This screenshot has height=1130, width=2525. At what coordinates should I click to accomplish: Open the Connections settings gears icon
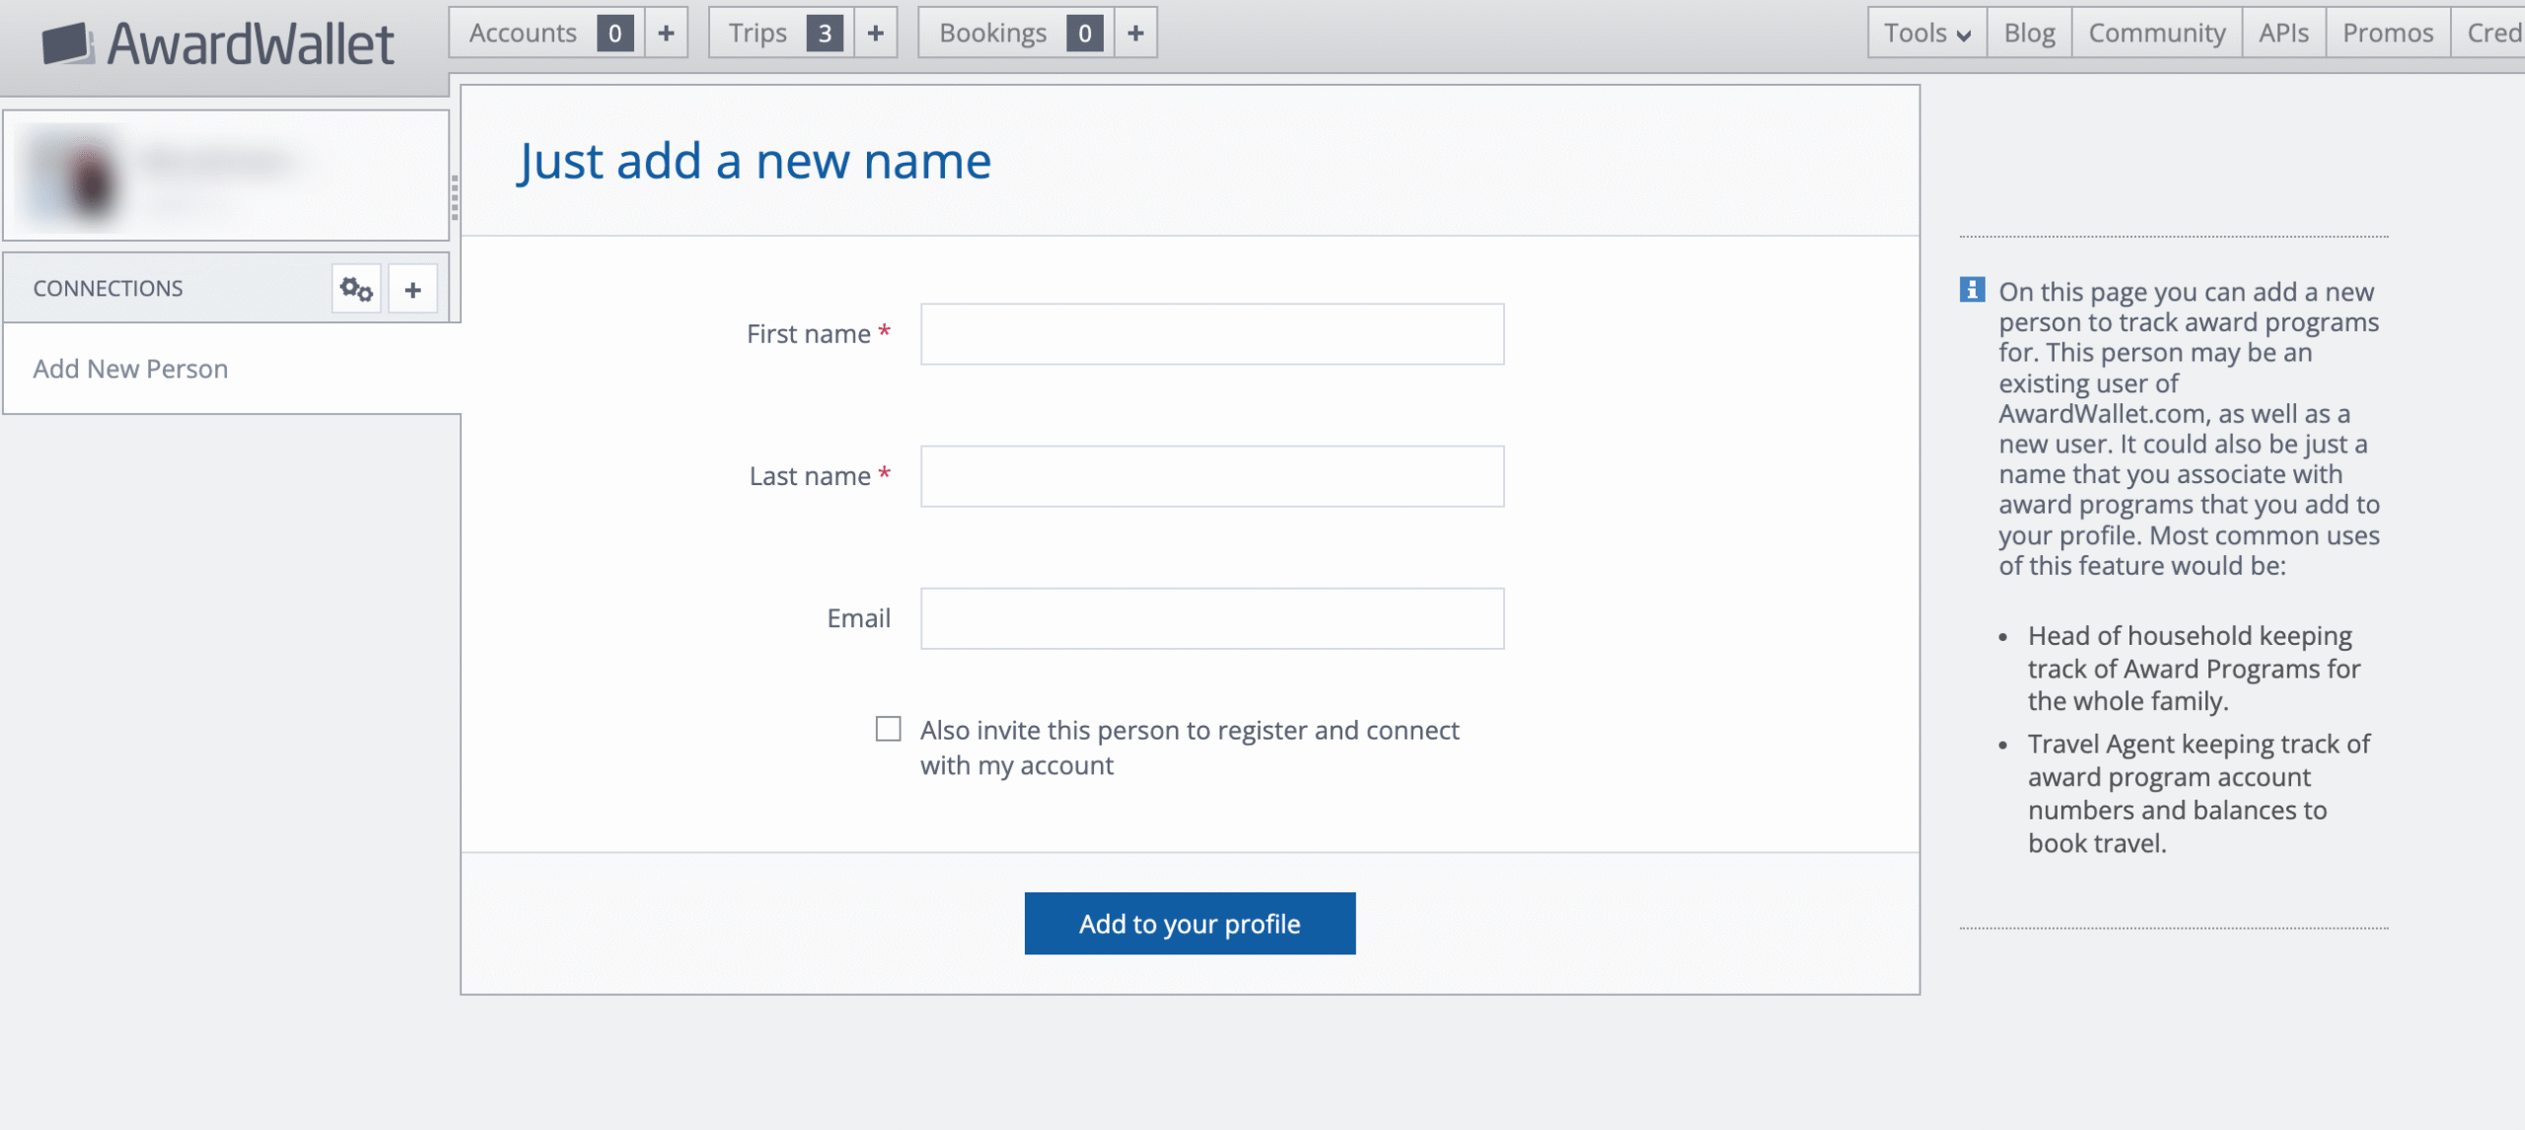[x=355, y=288]
